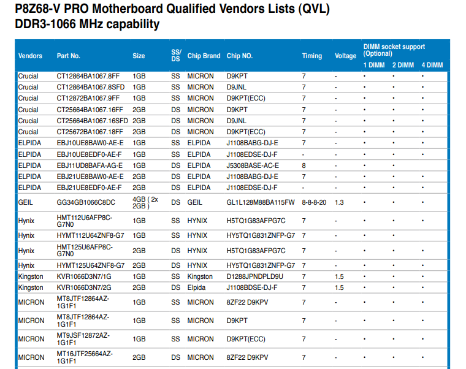Viewport: 466px width, 369px height.
Task: Select part number MT16JTF25664AZ-1G1F1
Action: [85, 357]
